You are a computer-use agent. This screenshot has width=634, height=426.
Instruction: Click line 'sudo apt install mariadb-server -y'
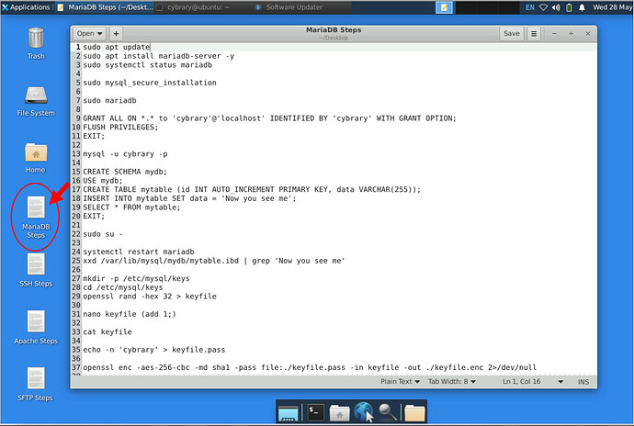coord(158,56)
